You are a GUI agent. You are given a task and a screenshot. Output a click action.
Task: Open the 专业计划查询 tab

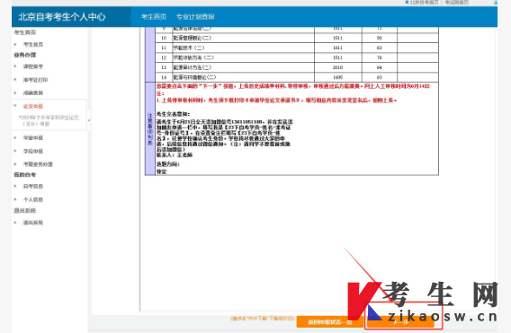pyautogui.click(x=195, y=16)
